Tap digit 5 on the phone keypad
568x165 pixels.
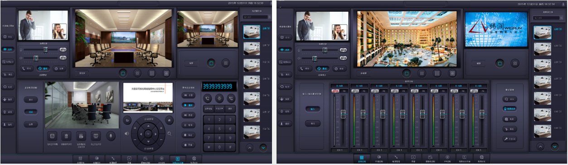219,129
